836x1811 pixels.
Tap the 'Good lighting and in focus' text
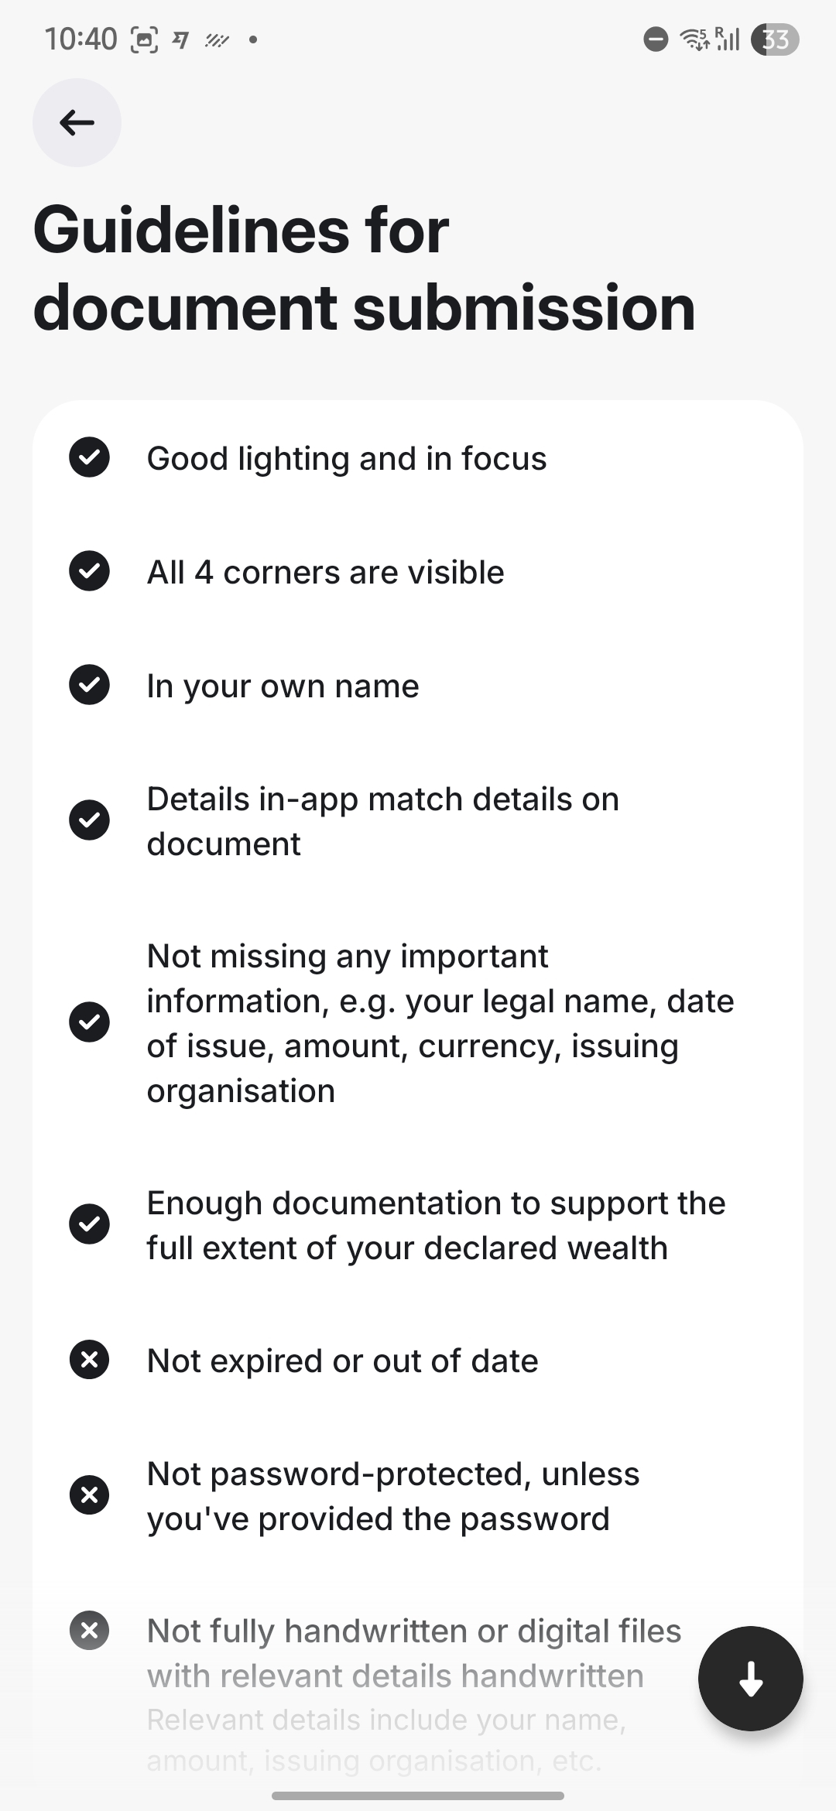(x=347, y=458)
